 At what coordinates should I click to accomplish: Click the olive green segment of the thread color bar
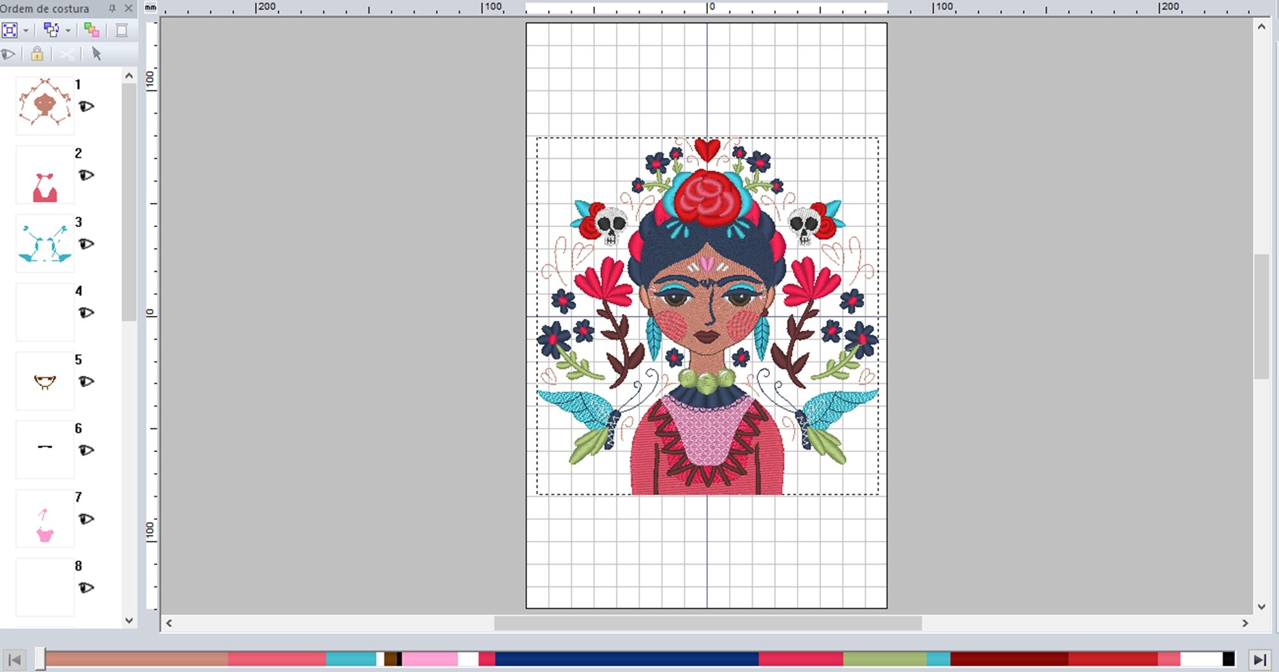(x=885, y=659)
